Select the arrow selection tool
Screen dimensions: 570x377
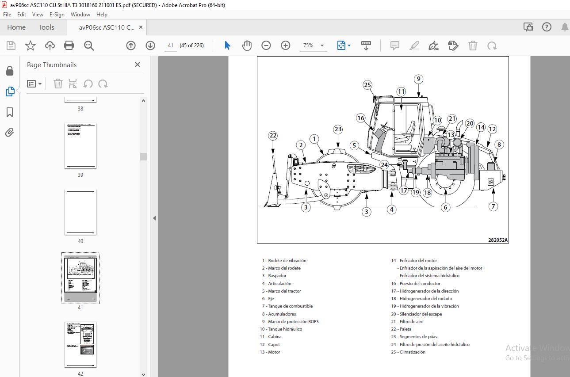(227, 46)
